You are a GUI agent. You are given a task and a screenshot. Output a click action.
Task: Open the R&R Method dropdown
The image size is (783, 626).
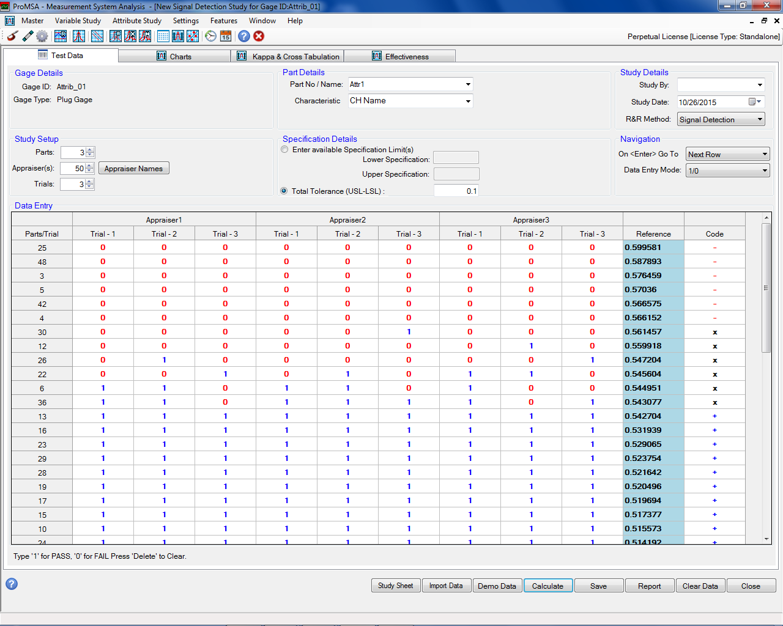[x=760, y=119]
